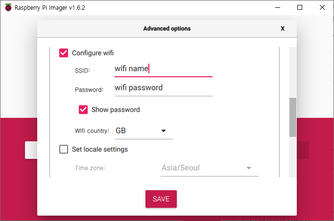Open the Time zone Asia/Seoul dropdown
This screenshot has width=334, height=221.
210,168
